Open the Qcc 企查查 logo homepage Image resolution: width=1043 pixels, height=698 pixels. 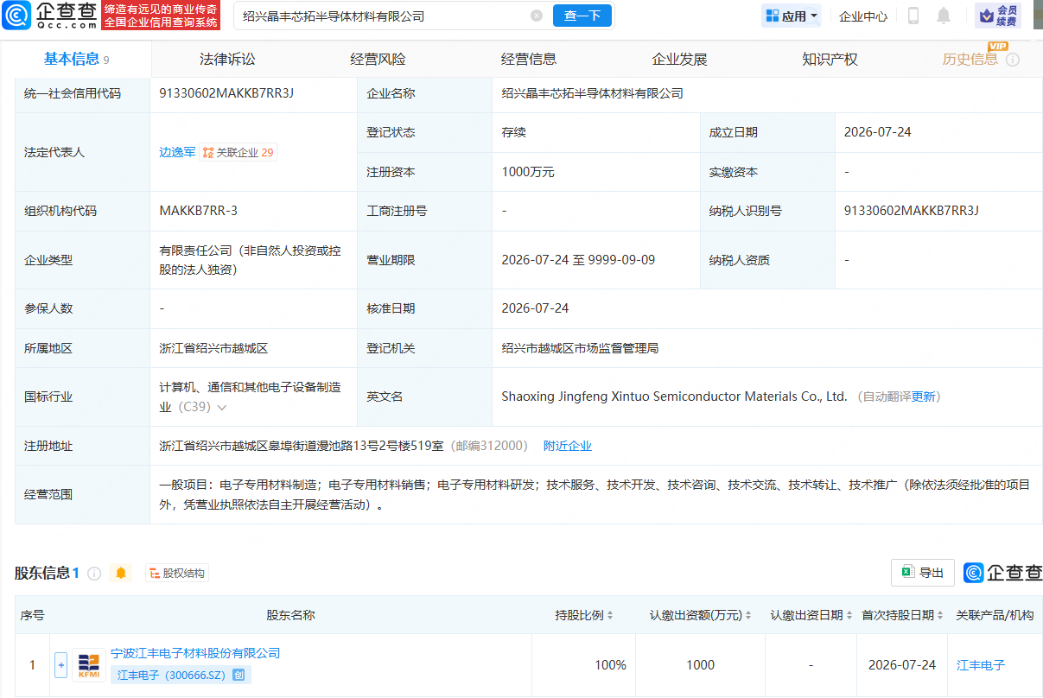coord(48,16)
